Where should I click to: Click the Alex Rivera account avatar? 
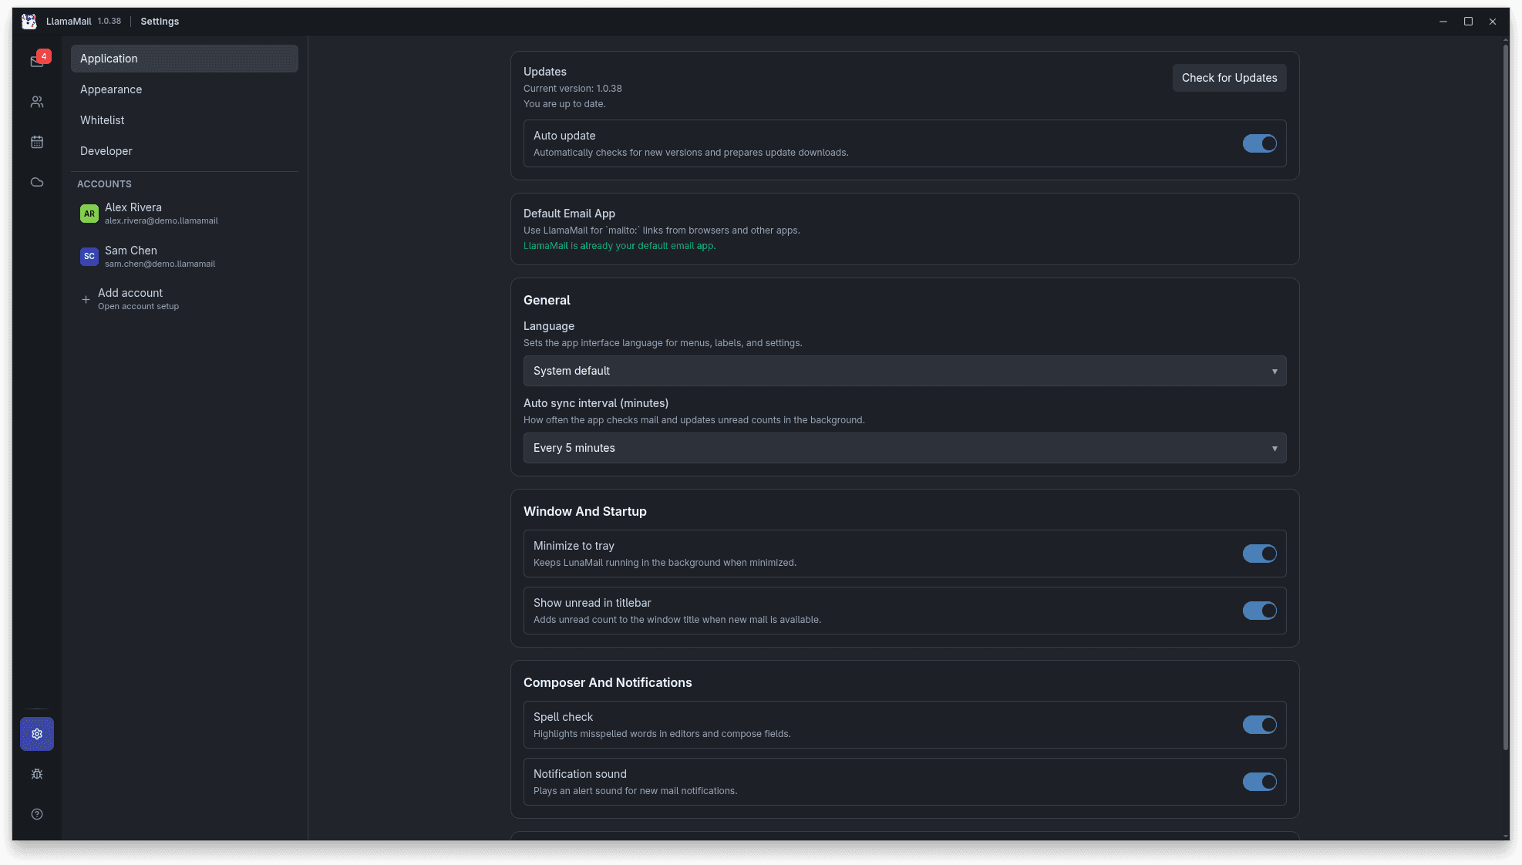coord(89,214)
